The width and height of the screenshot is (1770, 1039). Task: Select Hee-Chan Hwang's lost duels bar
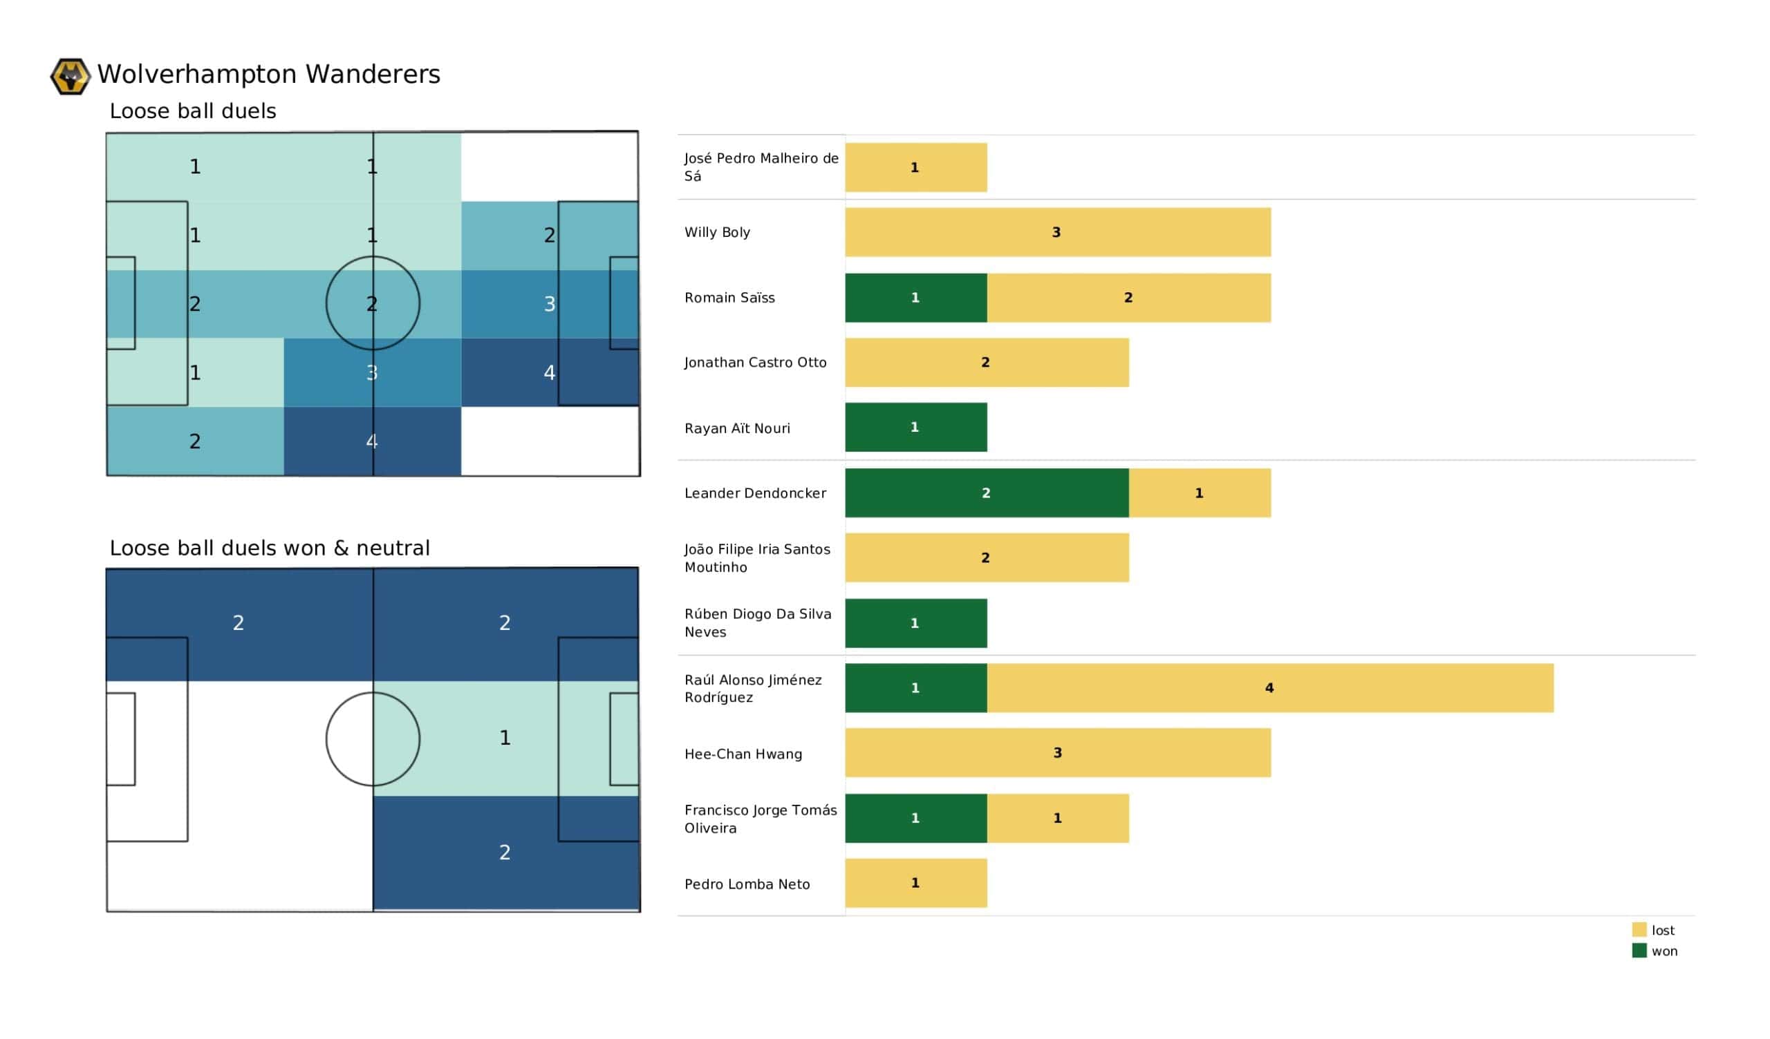coord(1057,752)
